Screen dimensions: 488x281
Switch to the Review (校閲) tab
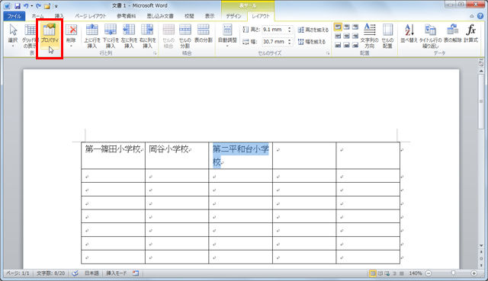[189, 16]
